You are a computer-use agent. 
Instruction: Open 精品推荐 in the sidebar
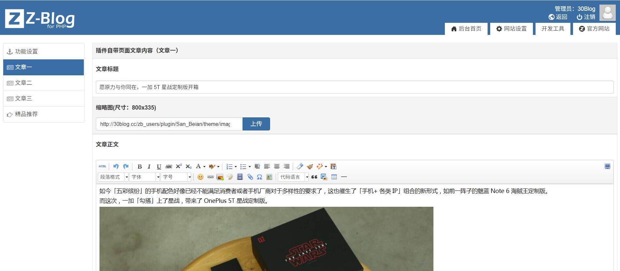click(44, 114)
